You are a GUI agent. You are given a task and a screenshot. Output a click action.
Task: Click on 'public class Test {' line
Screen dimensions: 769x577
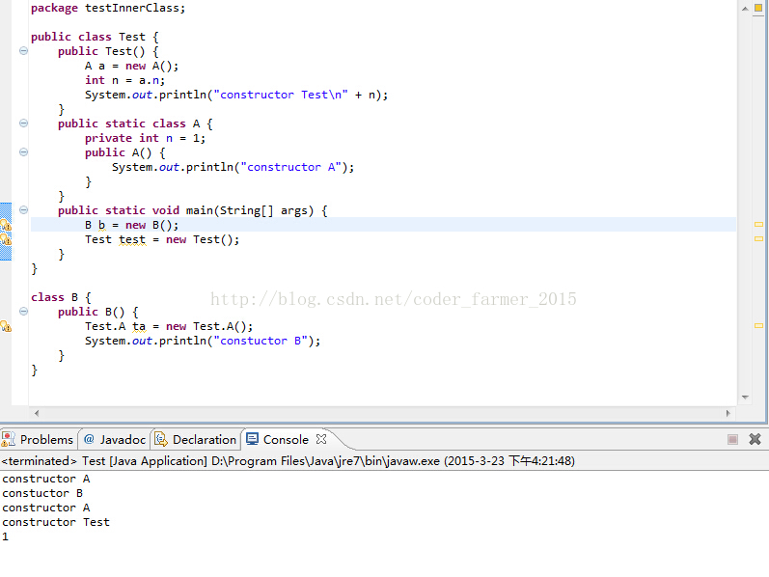95,38
